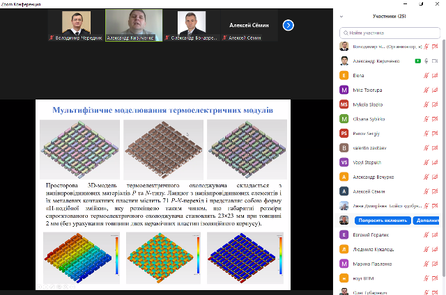Click the Найти участника search field
446x295 pixels.
[x=390, y=32]
